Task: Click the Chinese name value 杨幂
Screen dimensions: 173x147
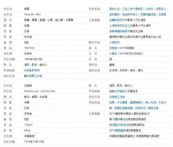Action: tap(27, 9)
